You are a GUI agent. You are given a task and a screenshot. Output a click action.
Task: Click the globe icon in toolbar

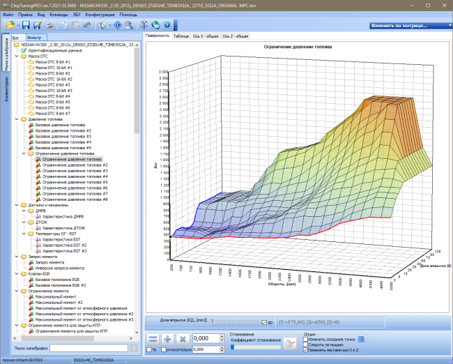pyautogui.click(x=155, y=25)
